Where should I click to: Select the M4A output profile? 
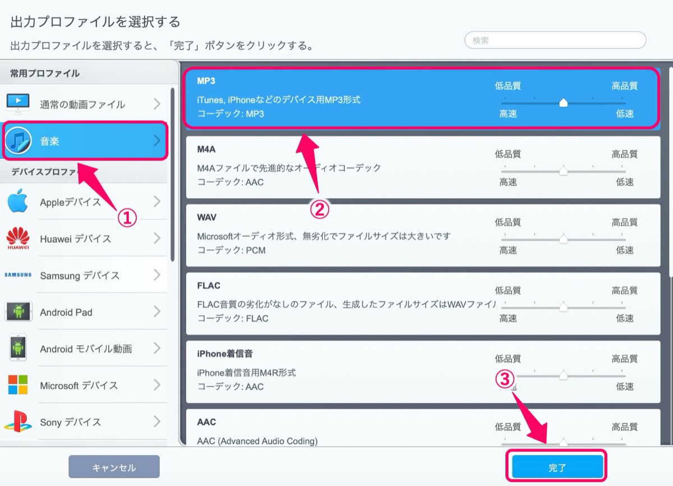[423, 167]
